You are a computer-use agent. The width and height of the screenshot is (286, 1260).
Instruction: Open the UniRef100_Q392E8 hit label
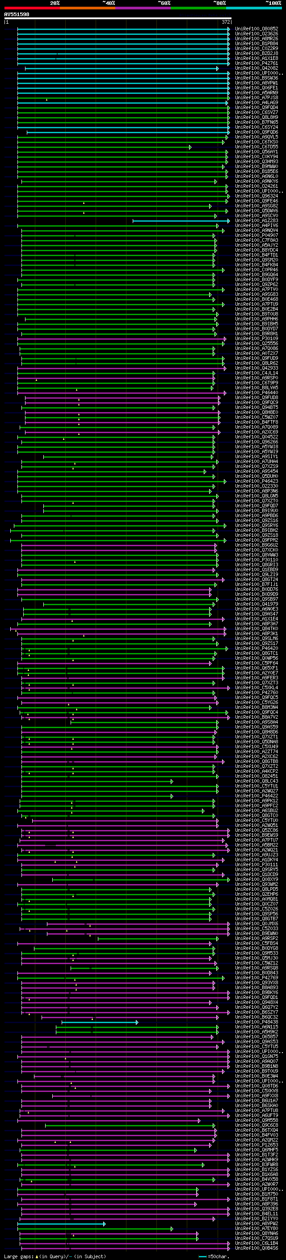(256, 1209)
